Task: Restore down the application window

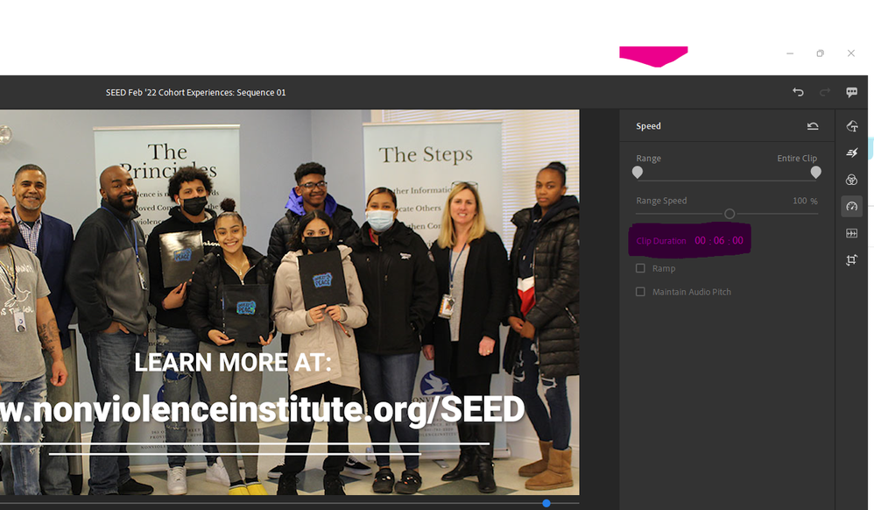Action: [x=820, y=53]
